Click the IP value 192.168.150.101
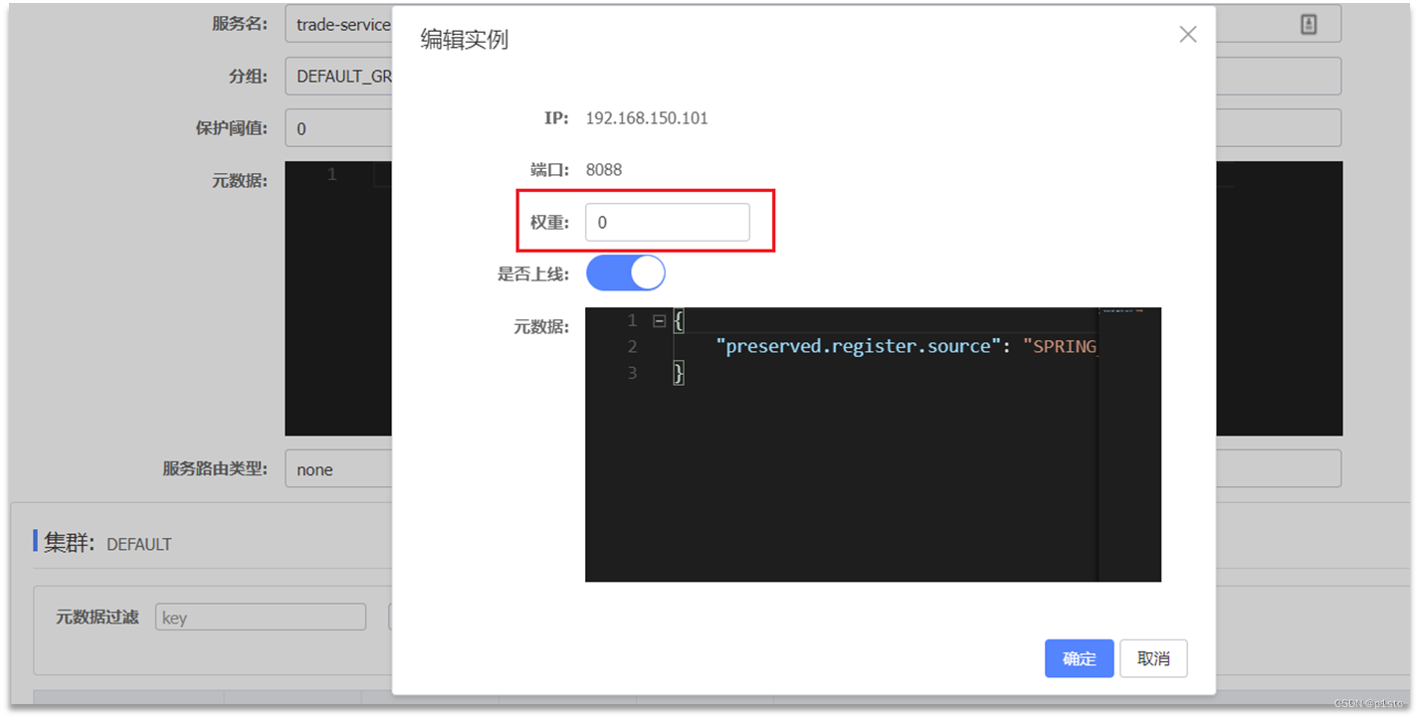Viewport: 1419px width, 719px height. (x=647, y=117)
